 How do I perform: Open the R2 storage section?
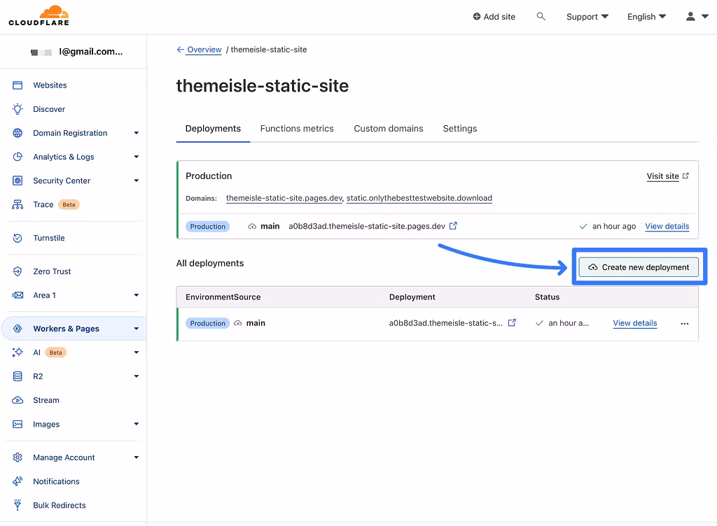pyautogui.click(x=19, y=376)
